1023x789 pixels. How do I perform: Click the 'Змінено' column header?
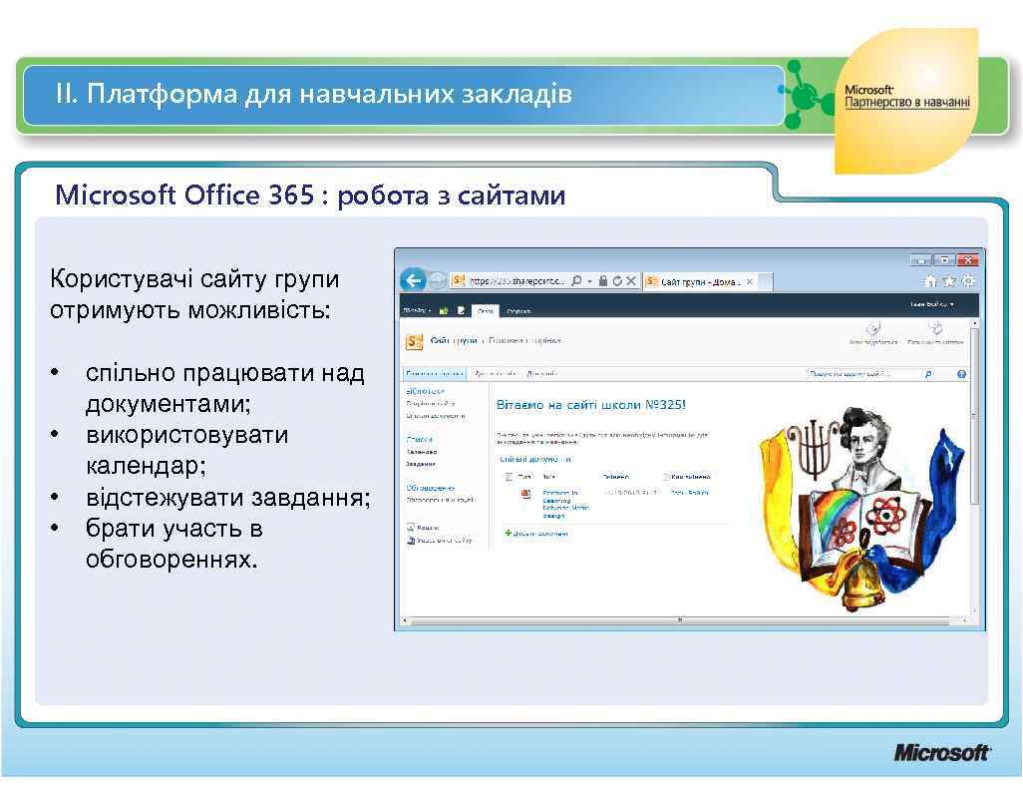[616, 477]
